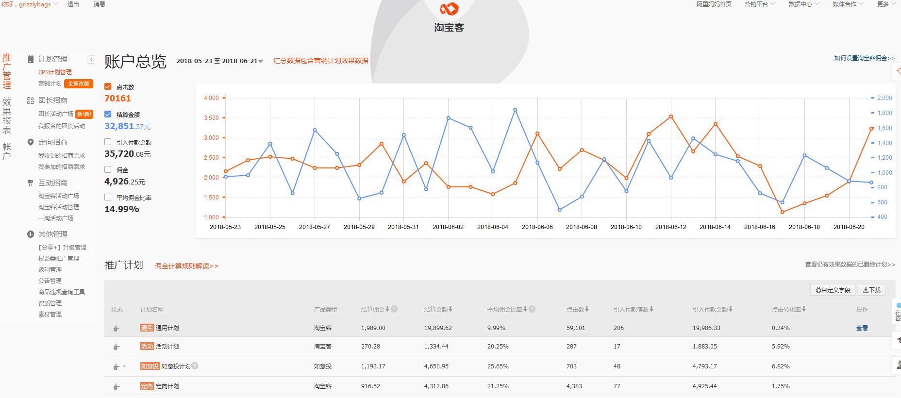Click the orange 通用 plan tag
The image size is (901, 398).
click(x=147, y=328)
